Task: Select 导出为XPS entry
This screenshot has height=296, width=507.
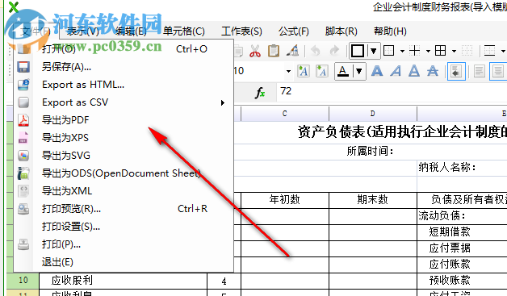Action: [124, 138]
